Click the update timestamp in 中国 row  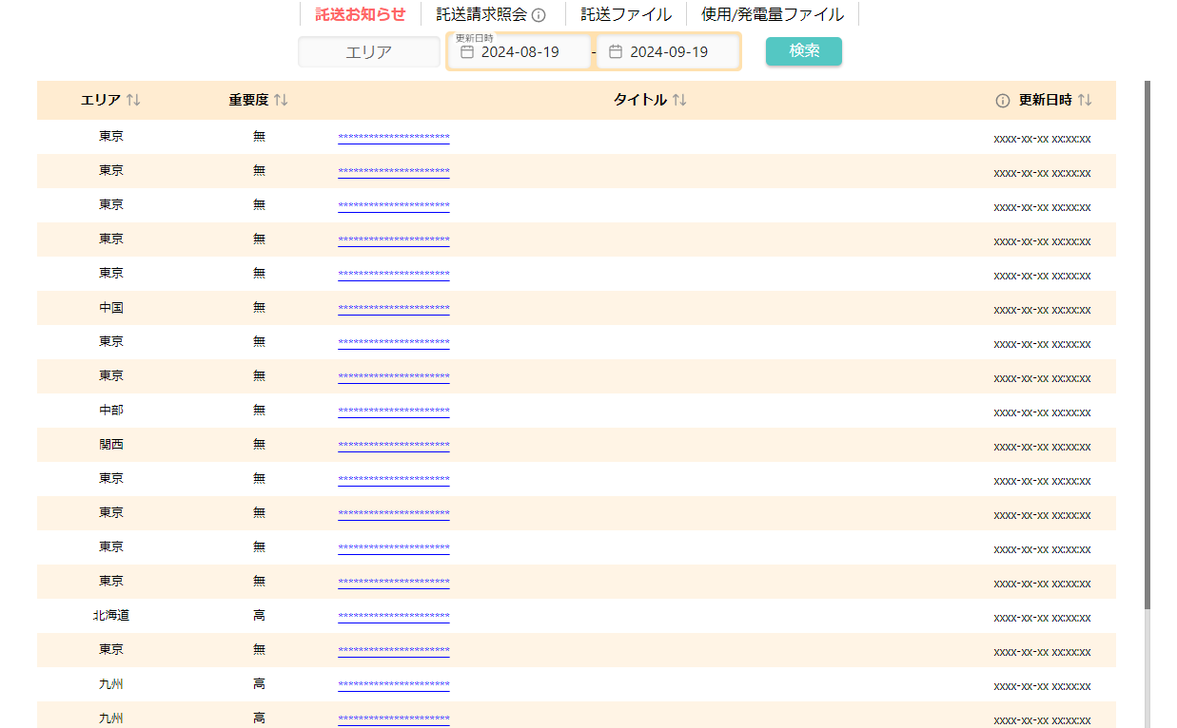pos(1042,310)
